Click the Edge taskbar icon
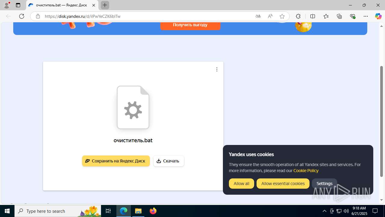 124,211
